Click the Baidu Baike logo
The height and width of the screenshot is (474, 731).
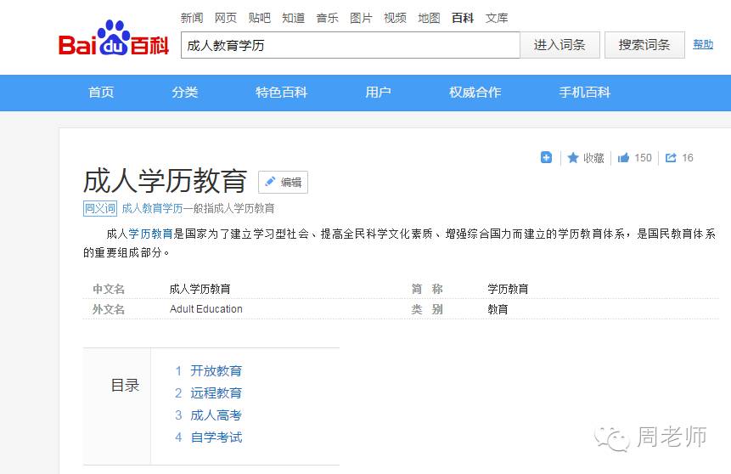[x=114, y=41]
